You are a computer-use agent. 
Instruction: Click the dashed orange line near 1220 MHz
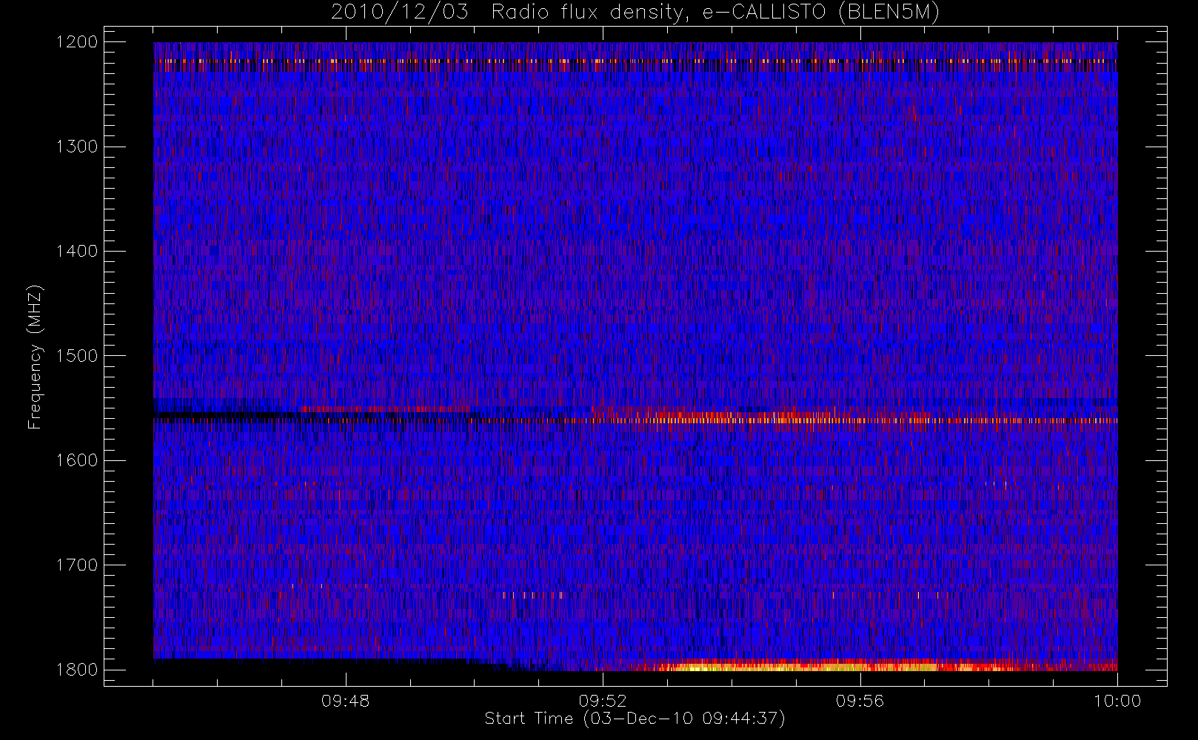tap(635, 61)
